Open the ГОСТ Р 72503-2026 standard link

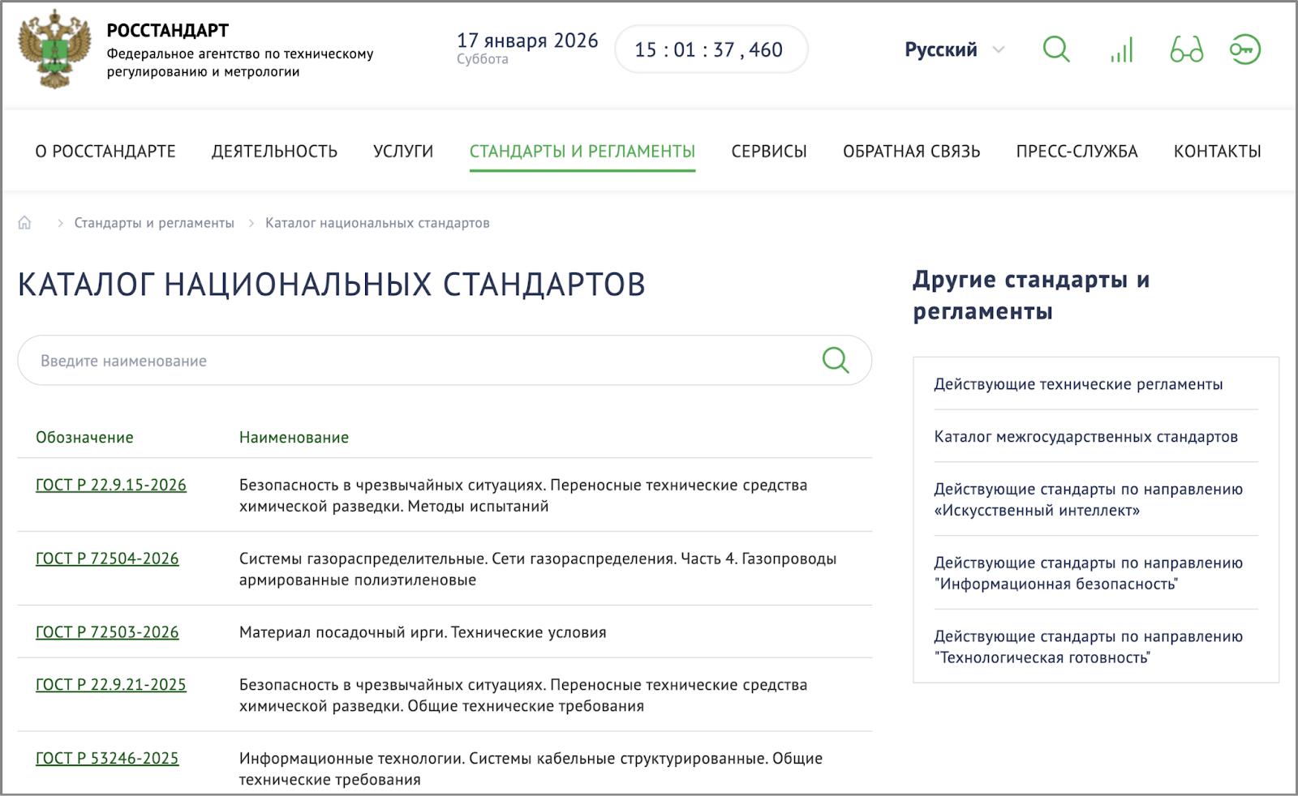tap(107, 632)
